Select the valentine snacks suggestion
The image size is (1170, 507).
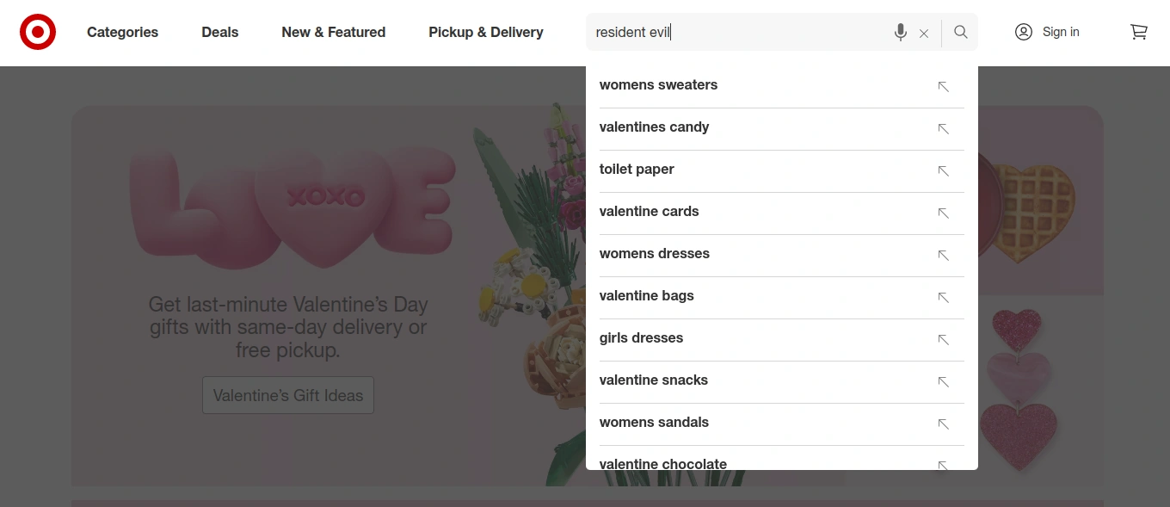click(x=654, y=380)
